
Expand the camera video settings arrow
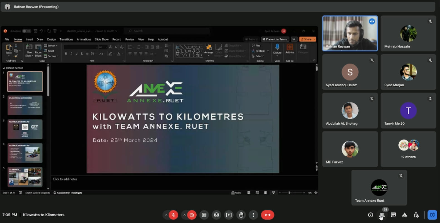pos(184,215)
